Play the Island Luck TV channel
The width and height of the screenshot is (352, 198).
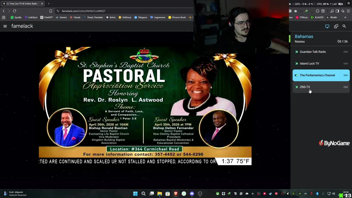point(321,64)
